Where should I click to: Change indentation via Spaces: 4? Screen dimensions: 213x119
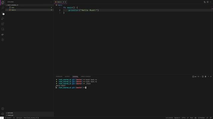click(x=177, y=118)
